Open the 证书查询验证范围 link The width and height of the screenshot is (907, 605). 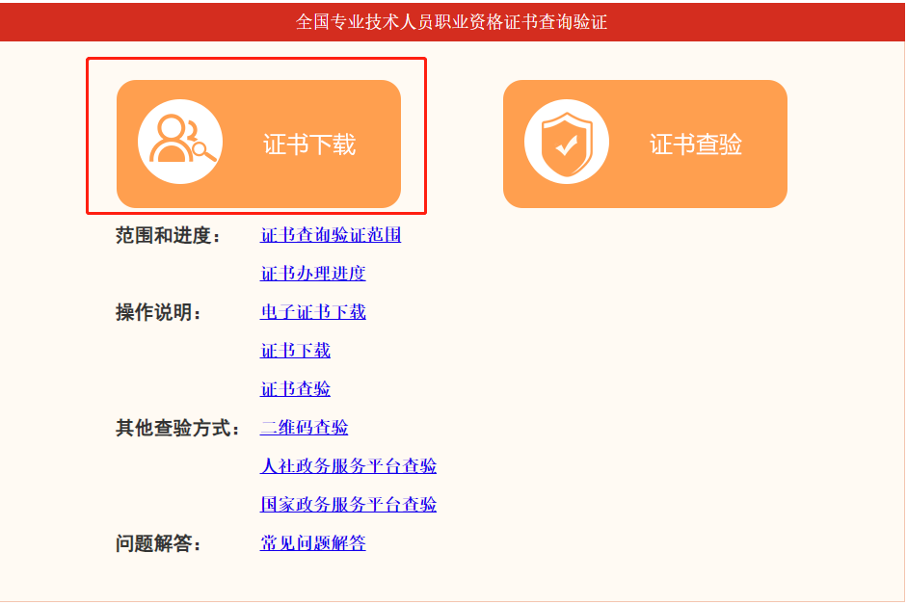point(331,235)
